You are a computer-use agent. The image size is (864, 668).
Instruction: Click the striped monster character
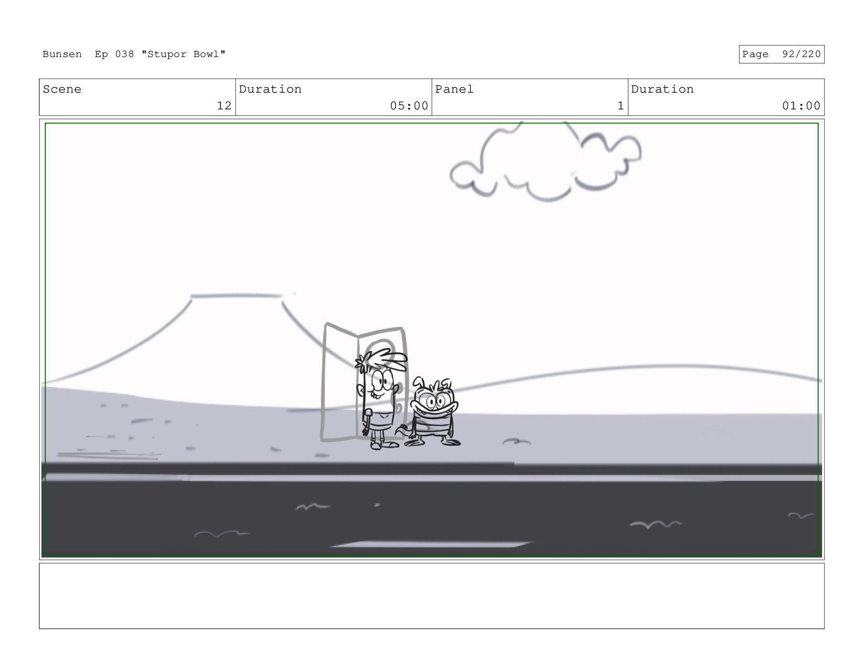(431, 411)
